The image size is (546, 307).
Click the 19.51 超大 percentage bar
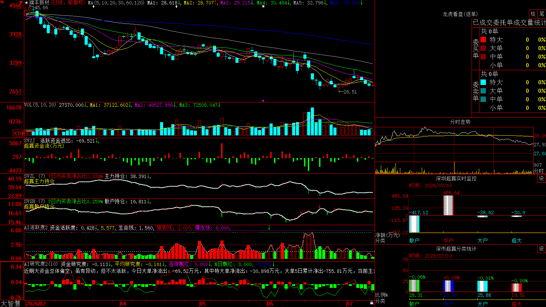[517, 288]
